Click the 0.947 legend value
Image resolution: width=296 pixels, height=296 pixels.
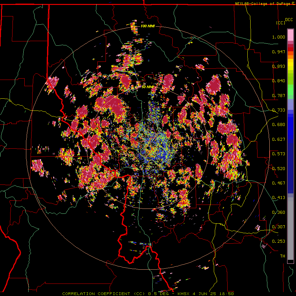pos(279,52)
